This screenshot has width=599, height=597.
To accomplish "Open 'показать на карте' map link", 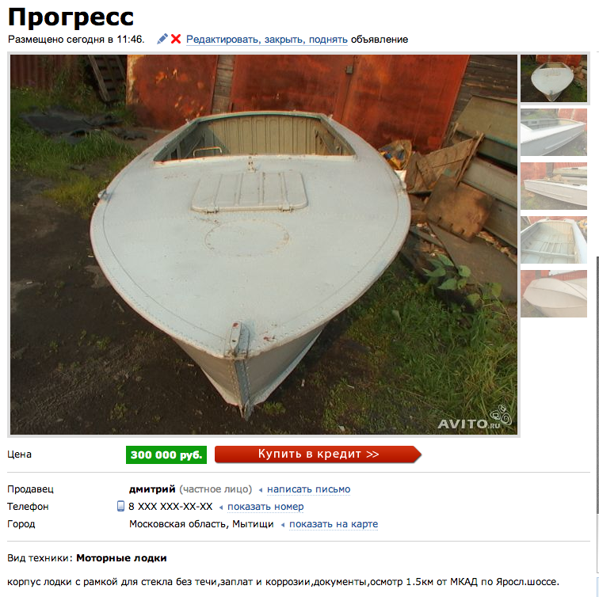I will pyautogui.click(x=334, y=524).
